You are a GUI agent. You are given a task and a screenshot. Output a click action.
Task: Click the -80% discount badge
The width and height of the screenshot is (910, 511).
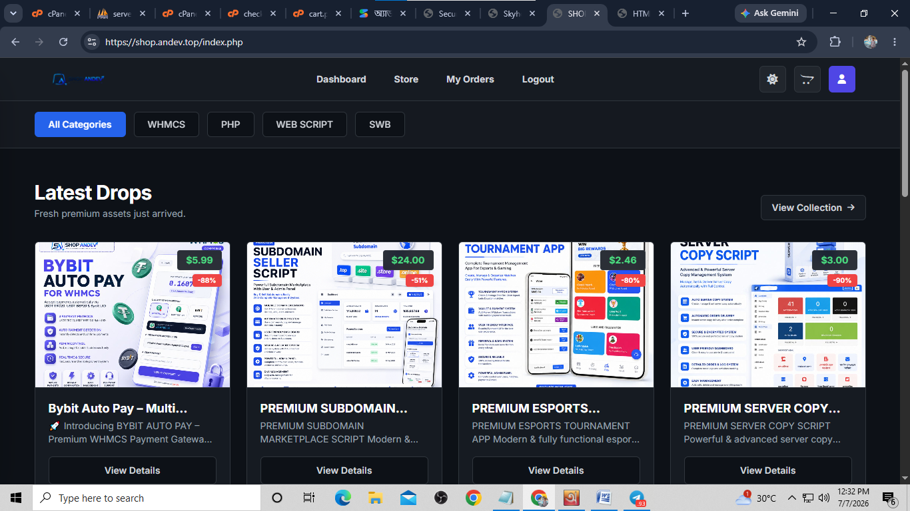[x=630, y=280]
